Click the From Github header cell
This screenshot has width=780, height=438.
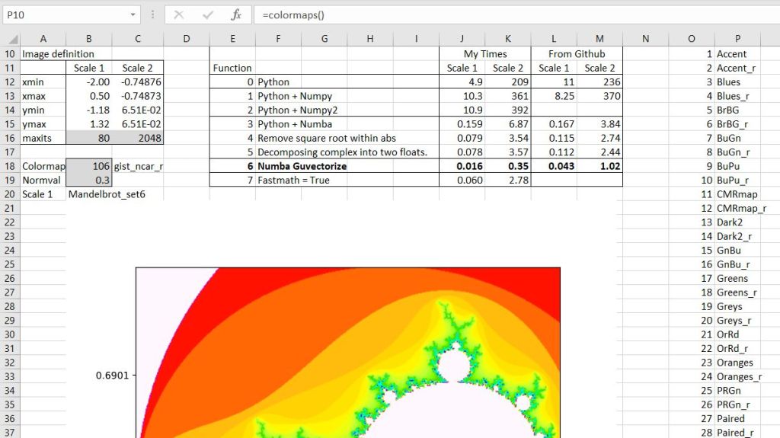click(x=577, y=54)
